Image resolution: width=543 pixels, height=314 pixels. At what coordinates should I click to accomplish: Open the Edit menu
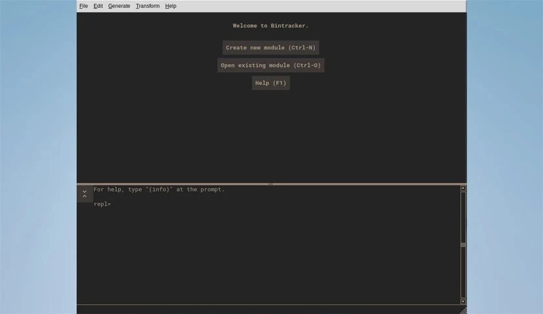(x=98, y=6)
